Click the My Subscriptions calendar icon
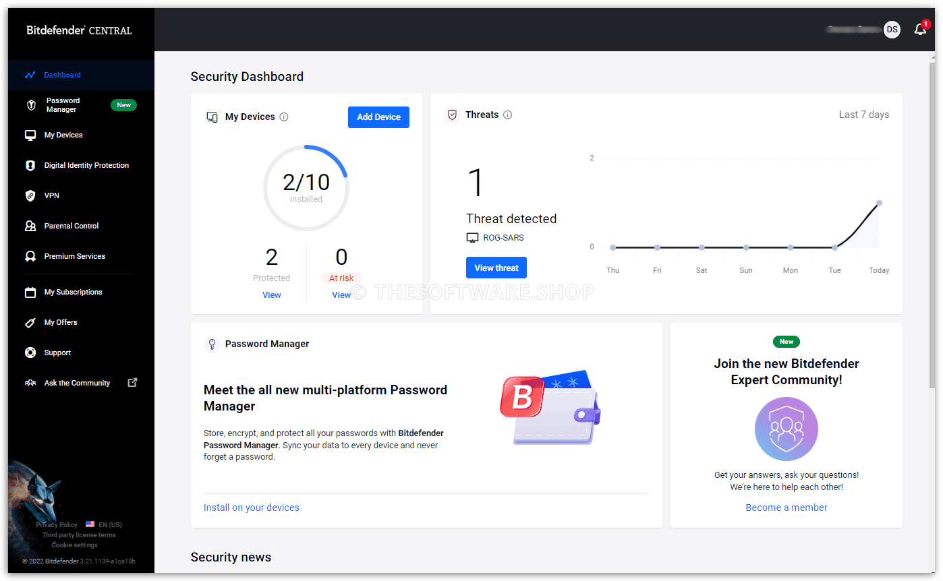Screen dimensions: 943x581 click(x=30, y=292)
